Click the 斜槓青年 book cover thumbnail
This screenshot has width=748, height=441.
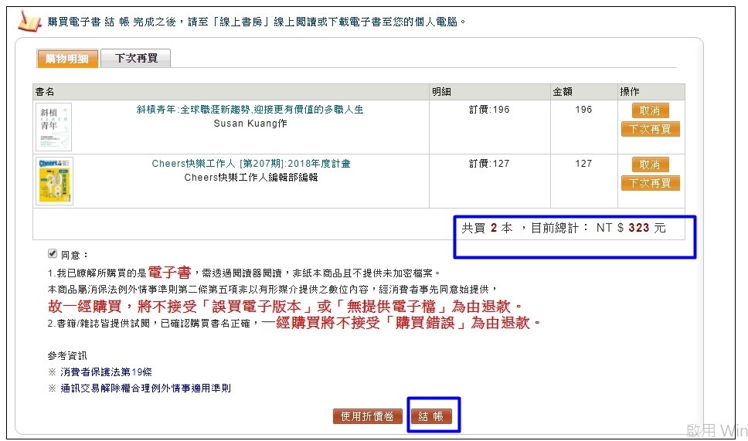pyautogui.click(x=53, y=127)
